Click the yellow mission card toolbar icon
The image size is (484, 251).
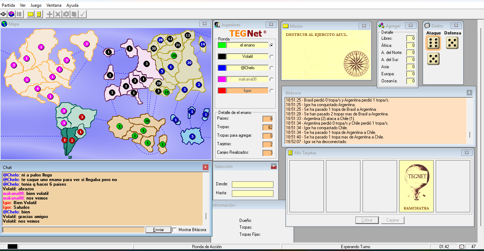[31, 14]
